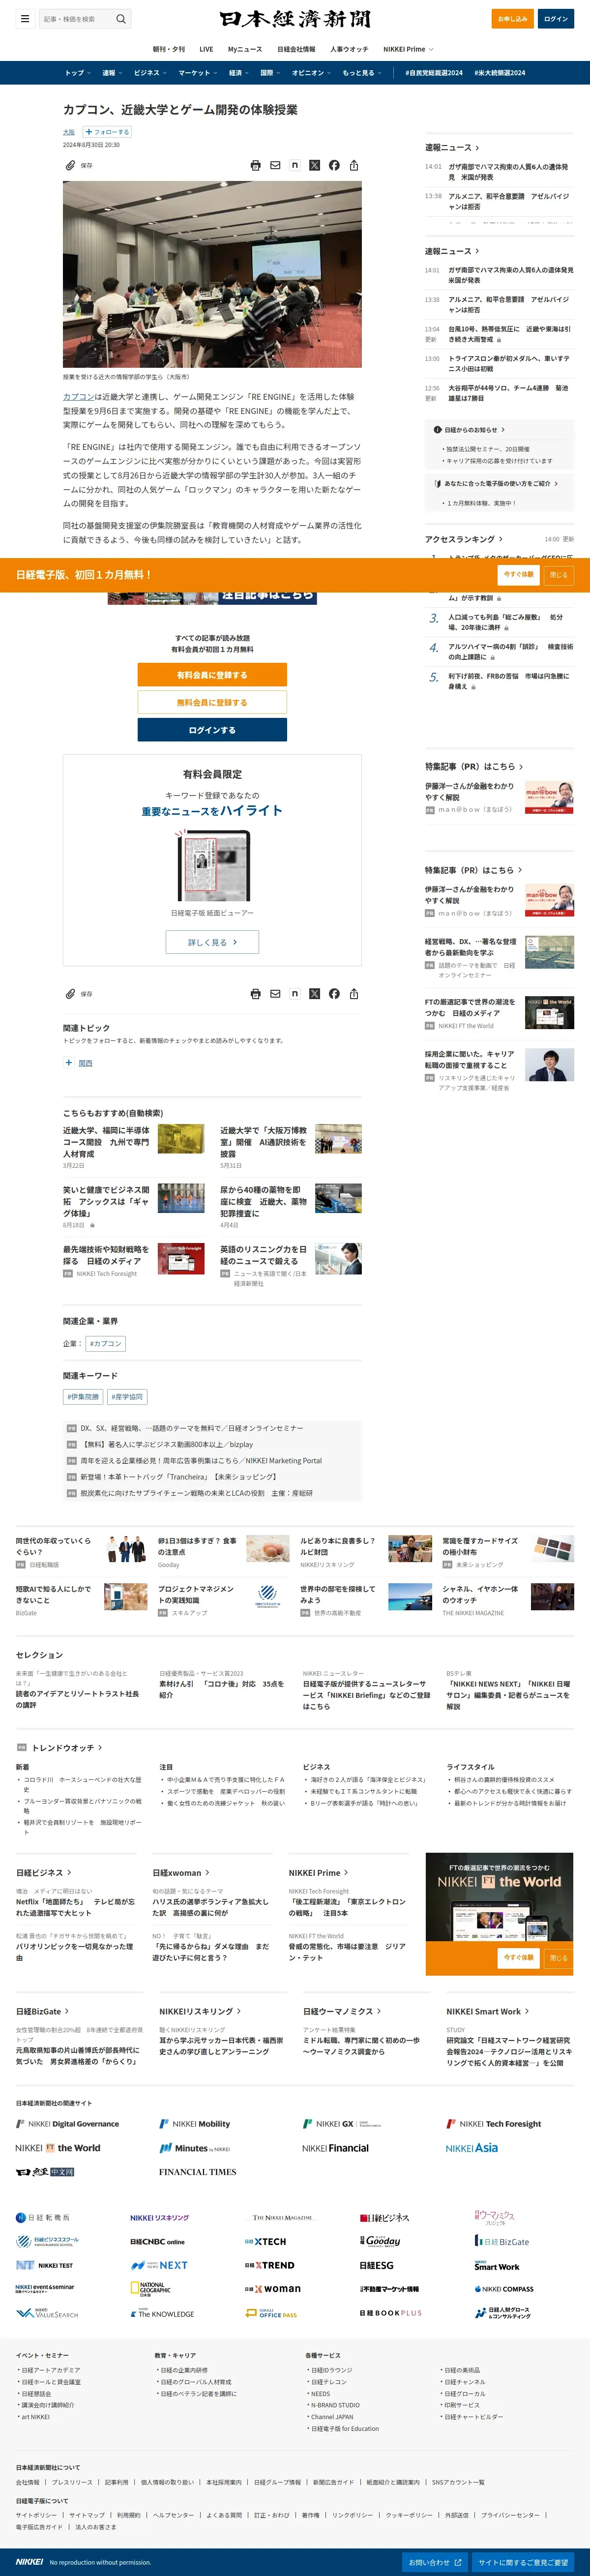
Task: Click the blue ログイン header button
Action: coord(556,18)
